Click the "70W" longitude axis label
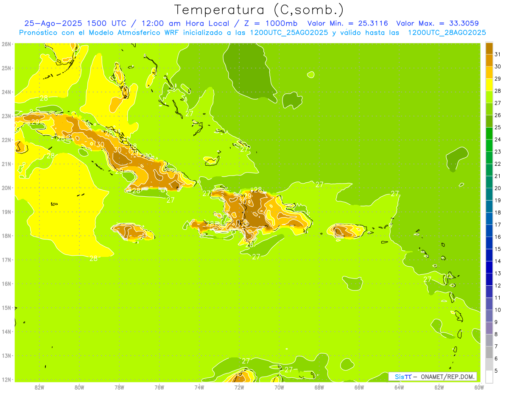 (279, 387)
